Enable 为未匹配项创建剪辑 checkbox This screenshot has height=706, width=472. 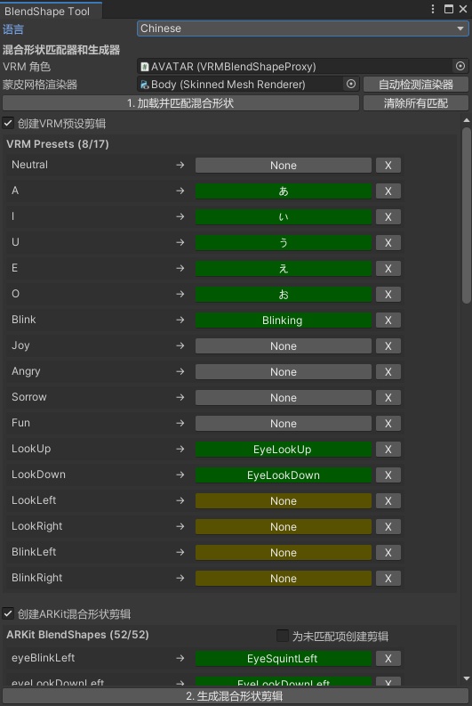point(283,636)
